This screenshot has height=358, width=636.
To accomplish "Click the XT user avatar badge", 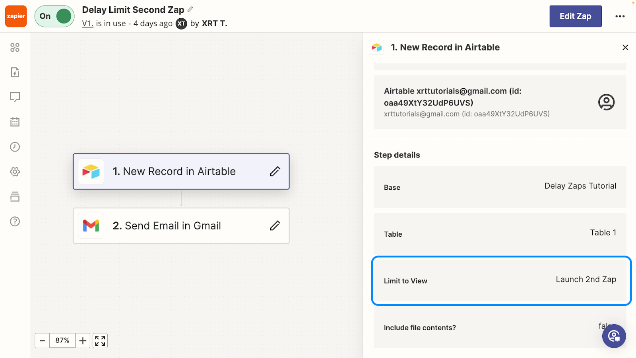I will coord(181,23).
